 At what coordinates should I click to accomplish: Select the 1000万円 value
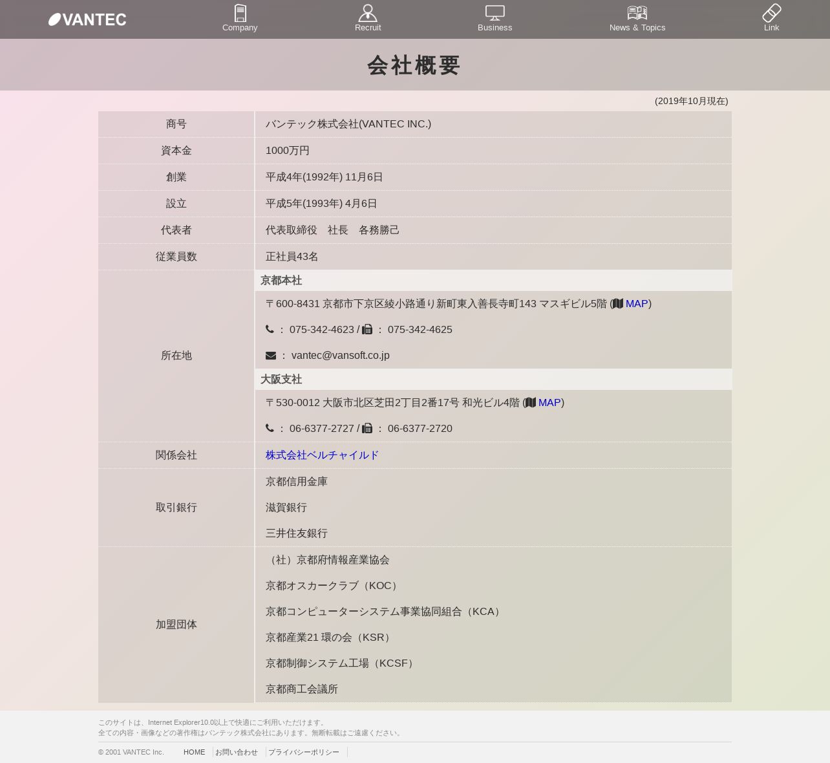pyautogui.click(x=288, y=151)
